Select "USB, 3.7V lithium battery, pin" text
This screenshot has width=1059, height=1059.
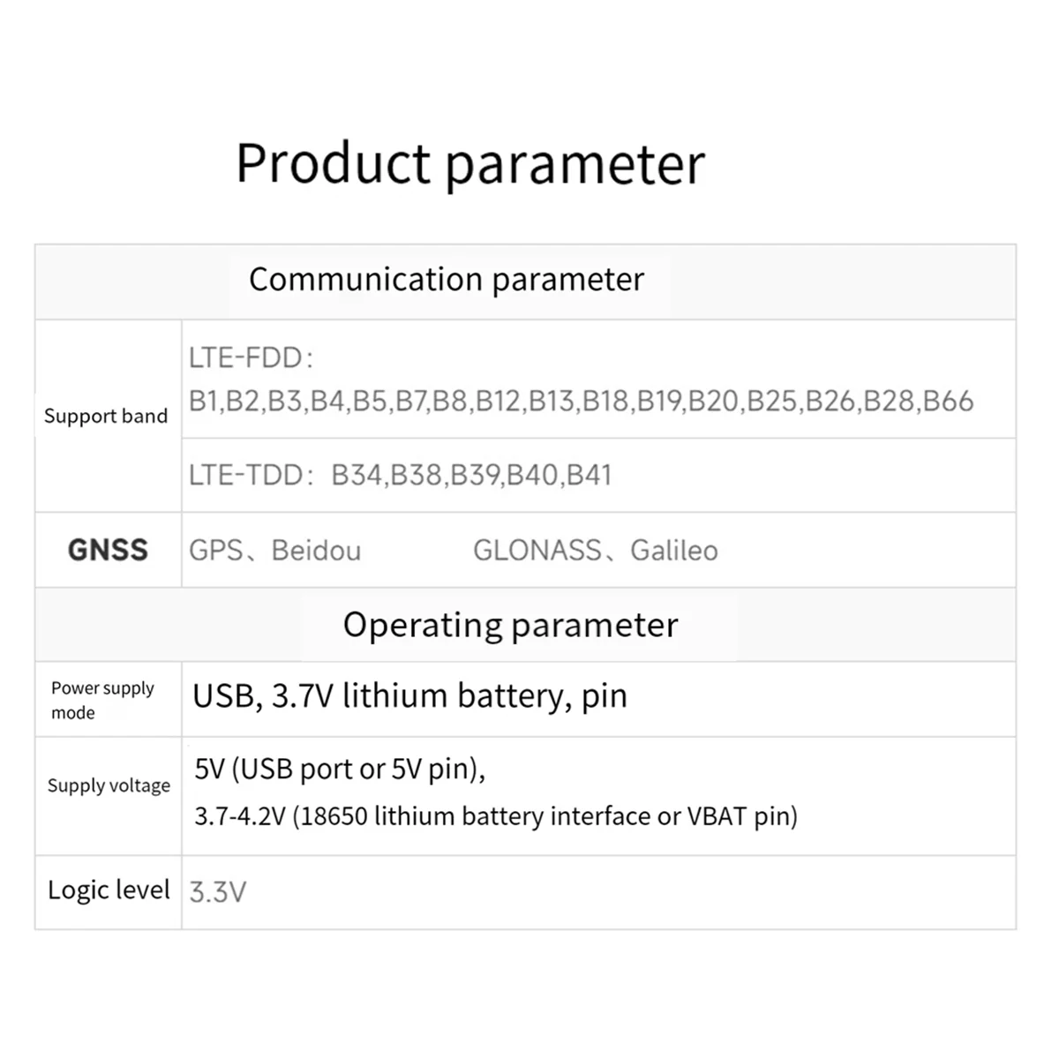[409, 696]
